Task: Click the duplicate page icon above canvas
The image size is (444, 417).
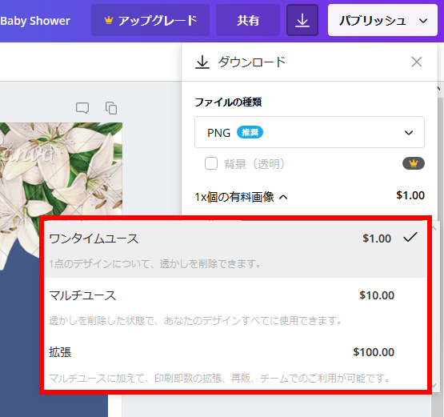Action: tap(111, 108)
